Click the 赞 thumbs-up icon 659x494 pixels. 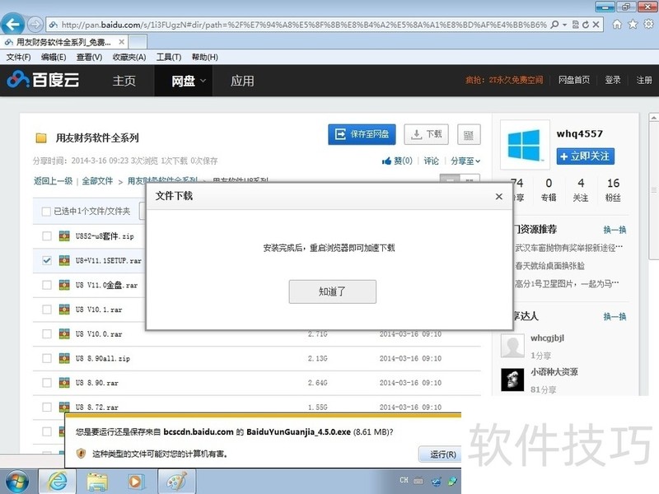387,161
